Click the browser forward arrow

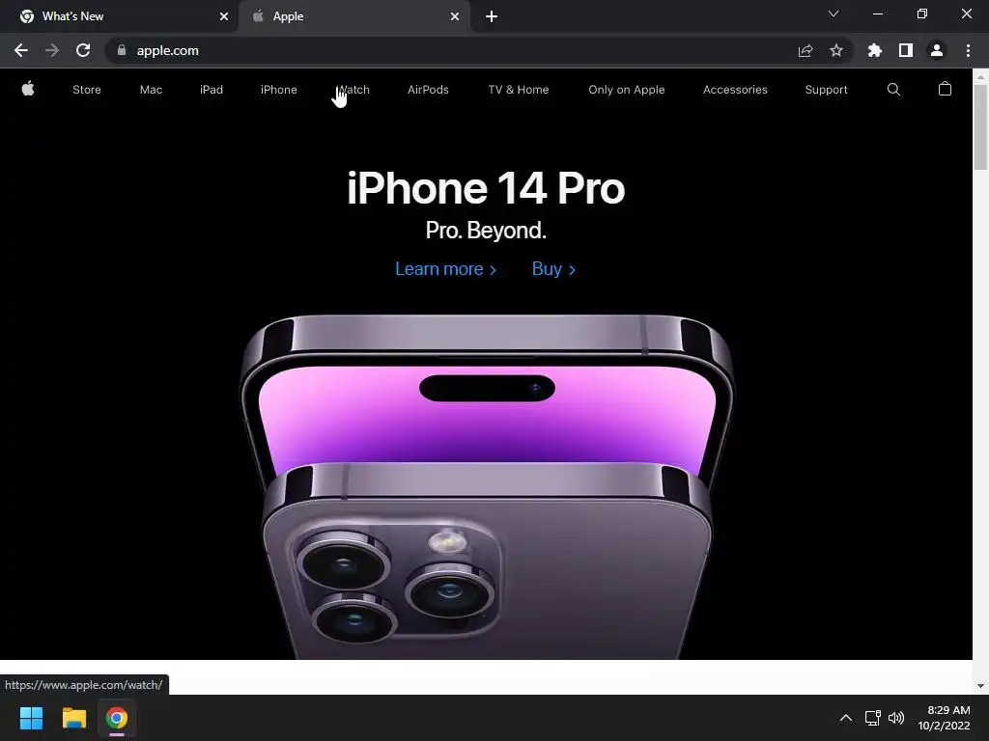[x=52, y=50]
